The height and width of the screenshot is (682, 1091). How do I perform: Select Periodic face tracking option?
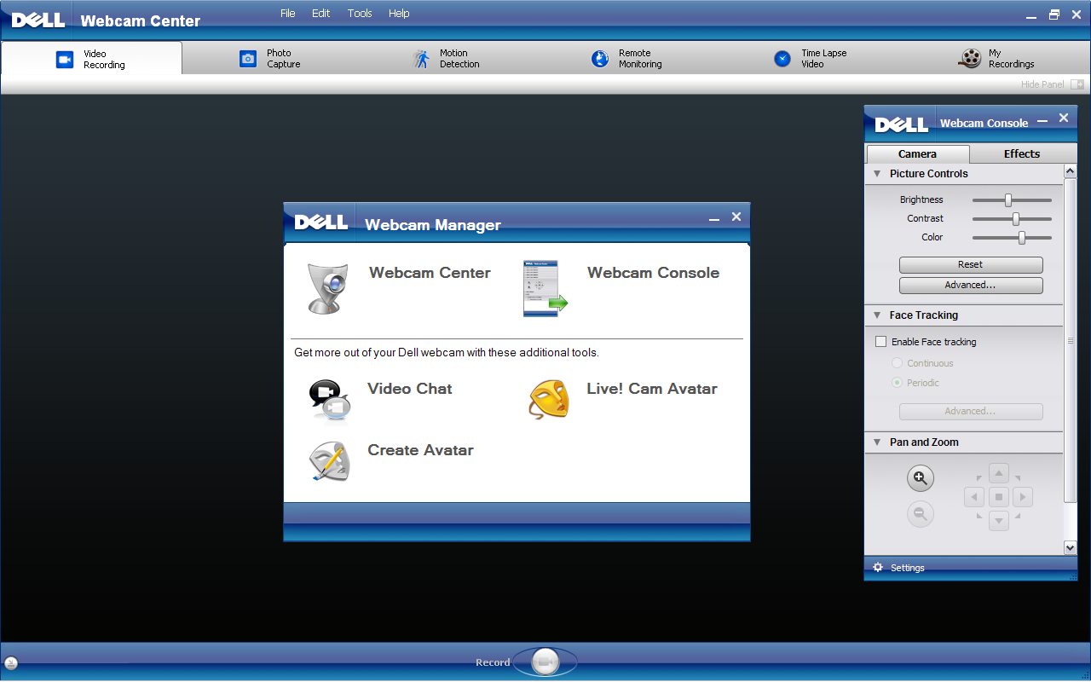897,383
